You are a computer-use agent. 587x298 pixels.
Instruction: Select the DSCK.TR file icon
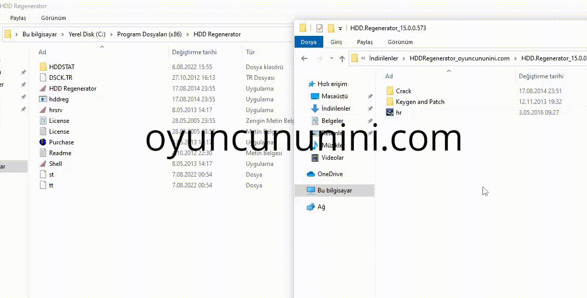pyautogui.click(x=43, y=78)
